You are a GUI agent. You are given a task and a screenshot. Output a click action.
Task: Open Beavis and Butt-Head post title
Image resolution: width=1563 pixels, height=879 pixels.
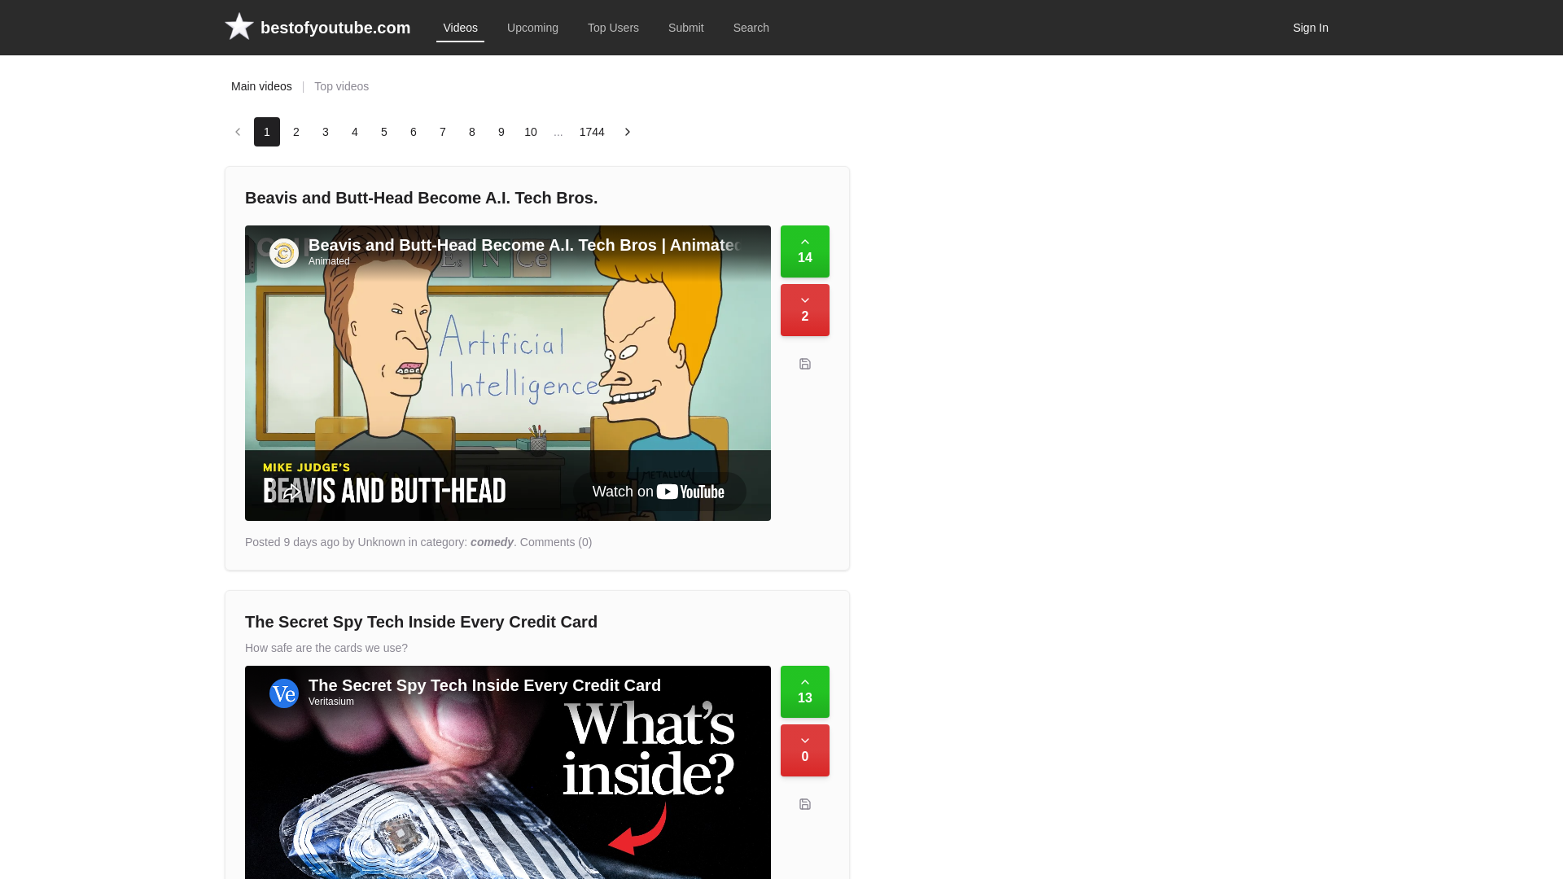(422, 198)
